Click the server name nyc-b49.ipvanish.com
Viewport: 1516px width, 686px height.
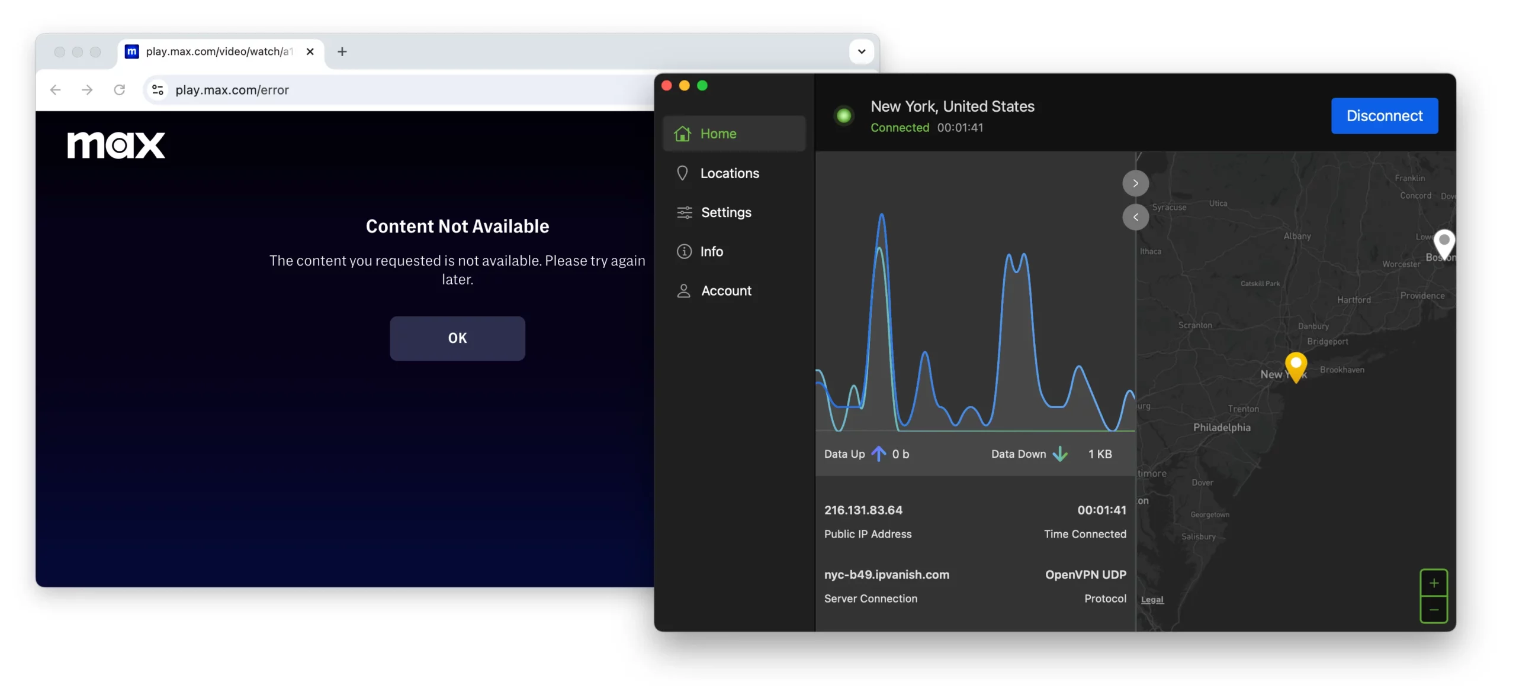[x=887, y=575]
